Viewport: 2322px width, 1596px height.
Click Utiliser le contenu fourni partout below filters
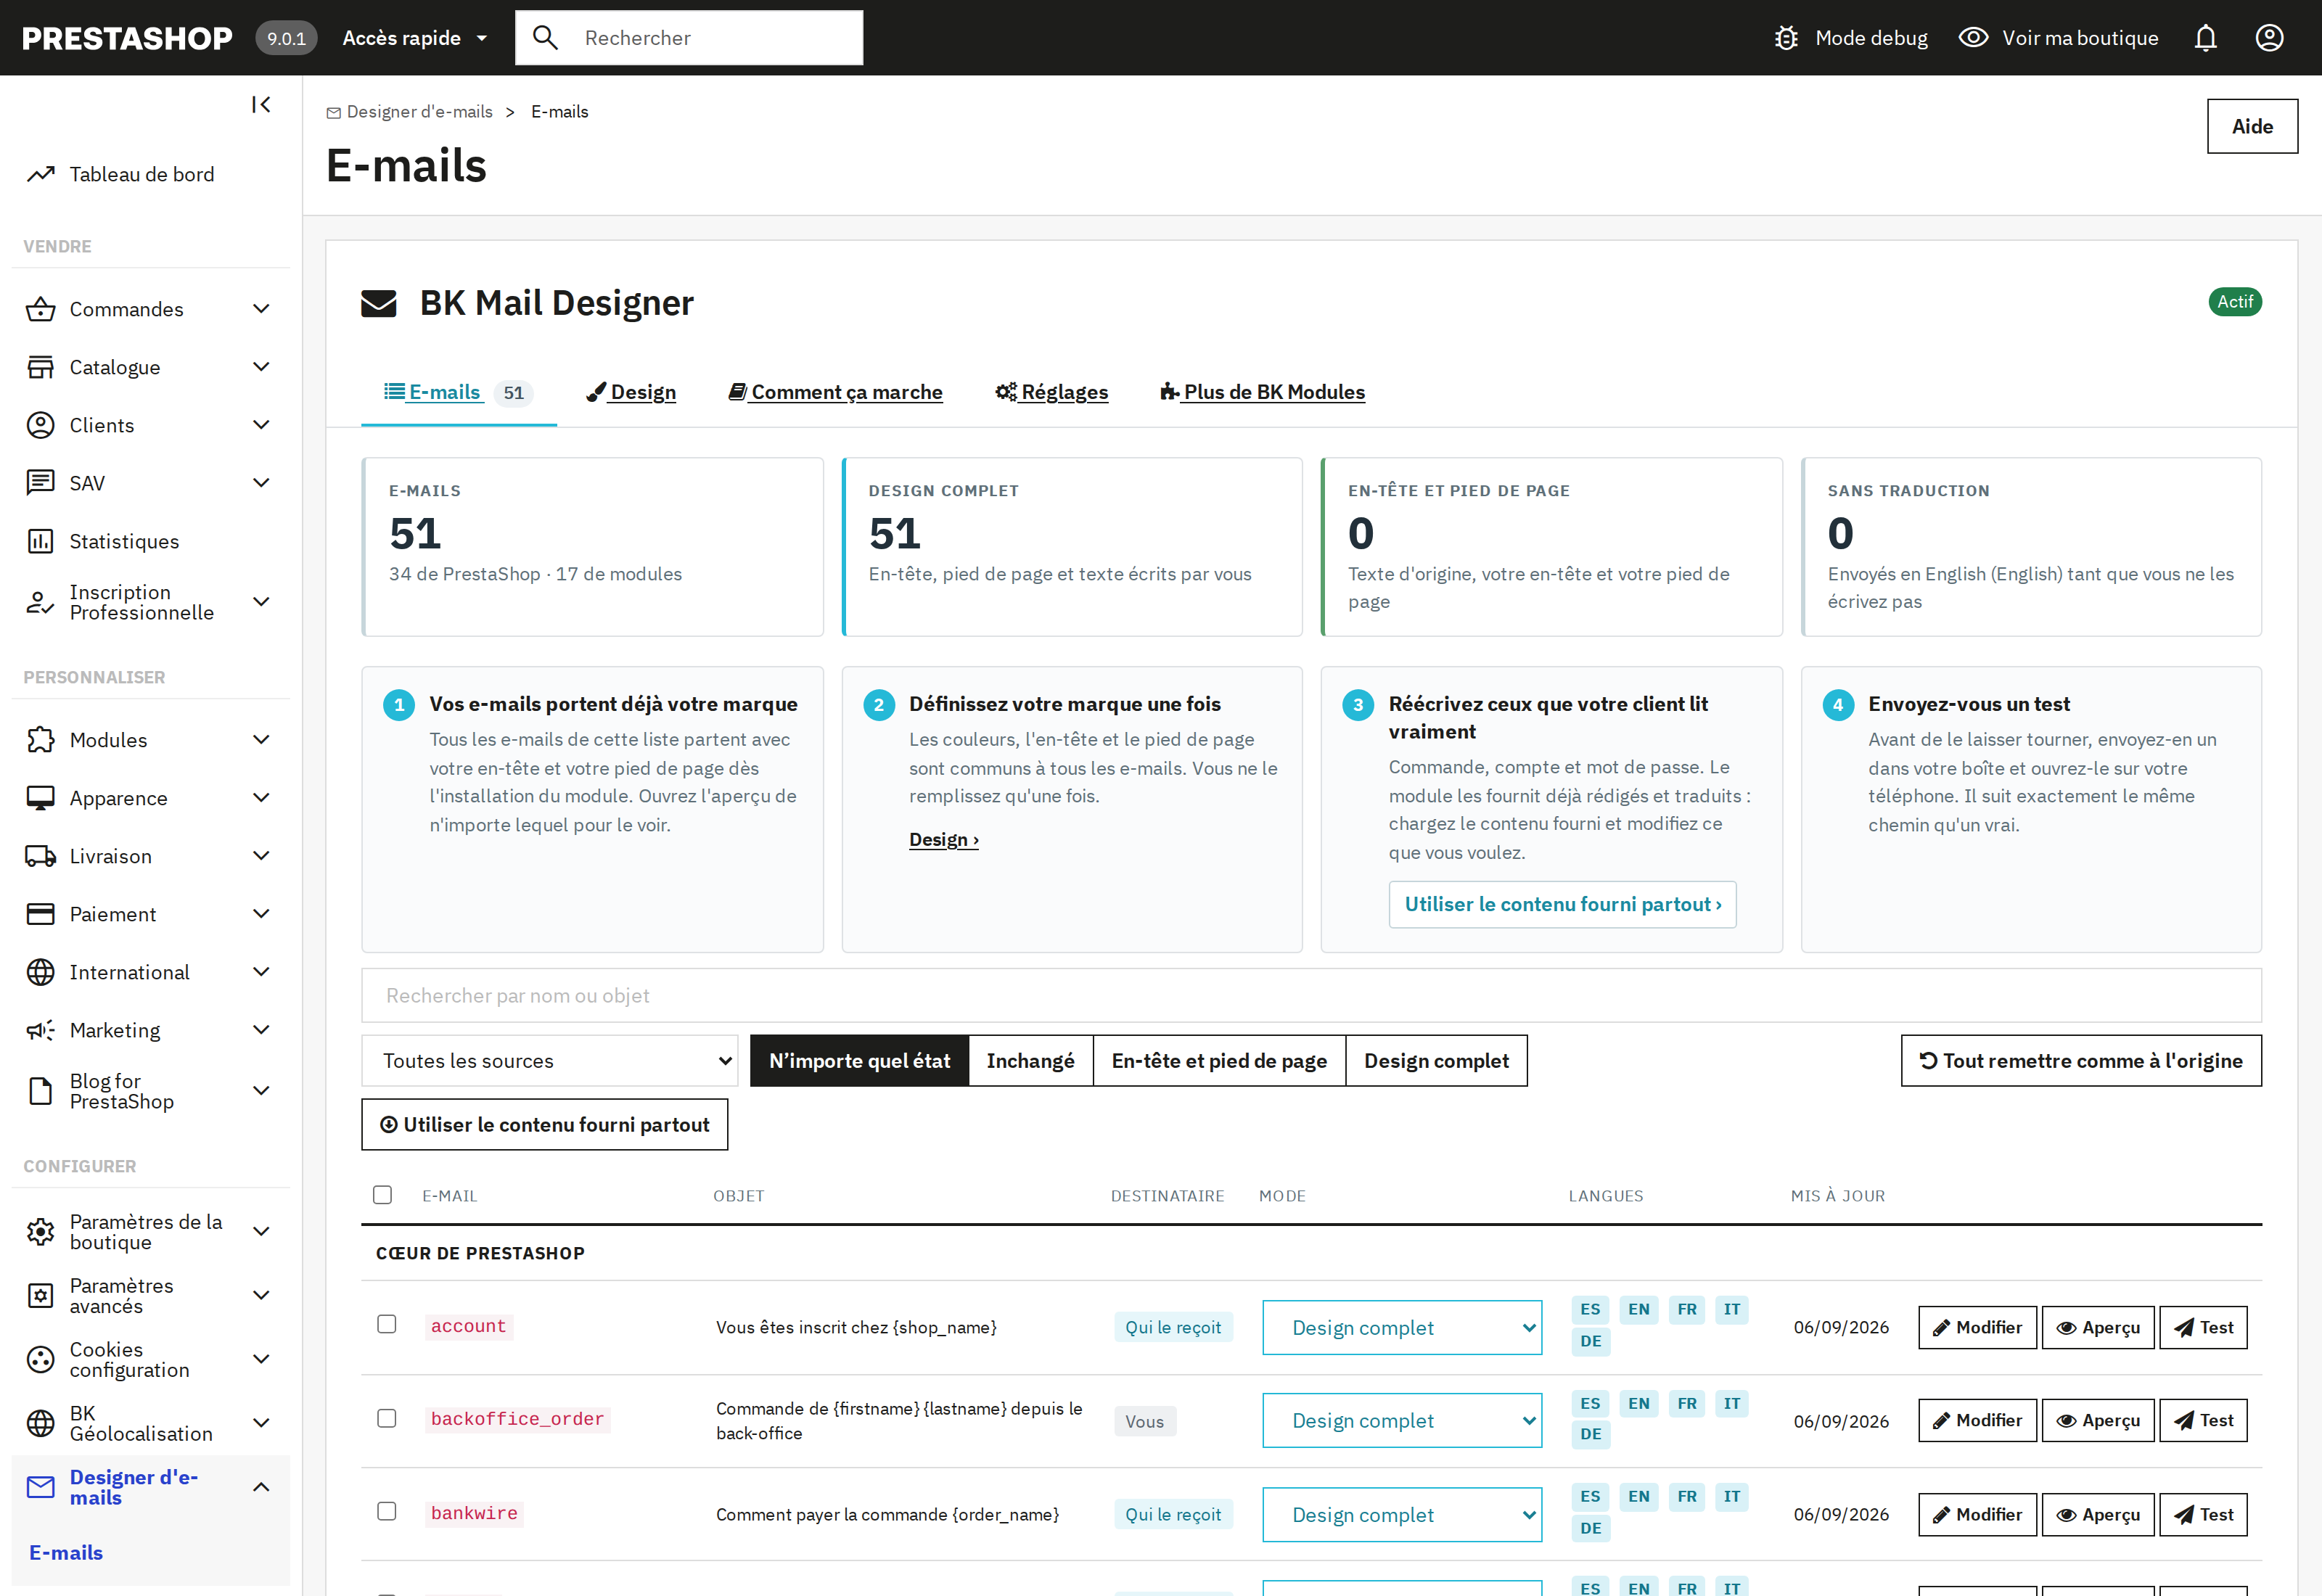545,1125
